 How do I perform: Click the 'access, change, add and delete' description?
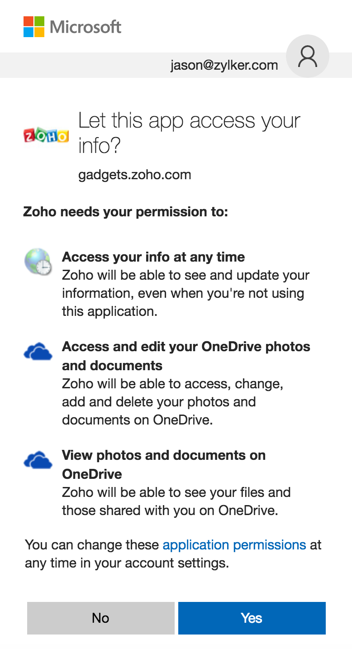(172, 402)
